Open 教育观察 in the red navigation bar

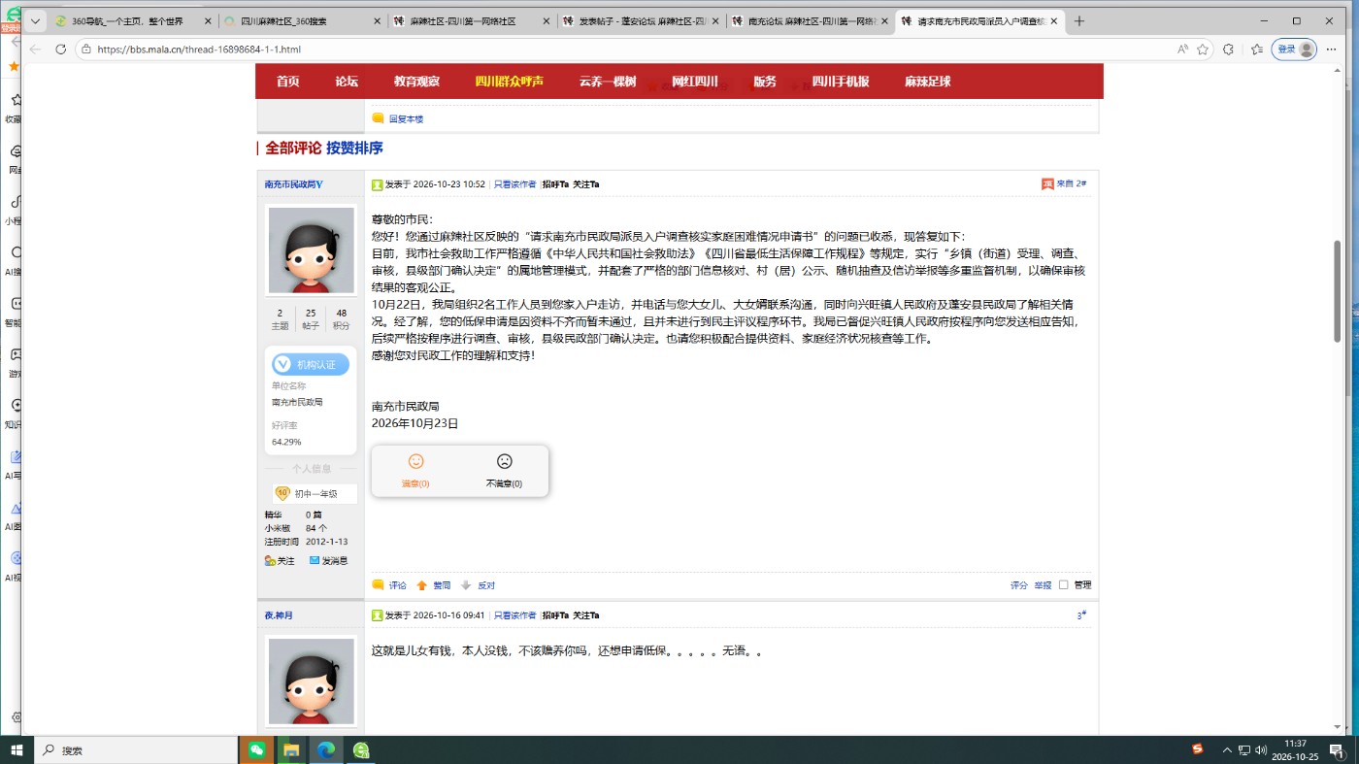(x=416, y=82)
